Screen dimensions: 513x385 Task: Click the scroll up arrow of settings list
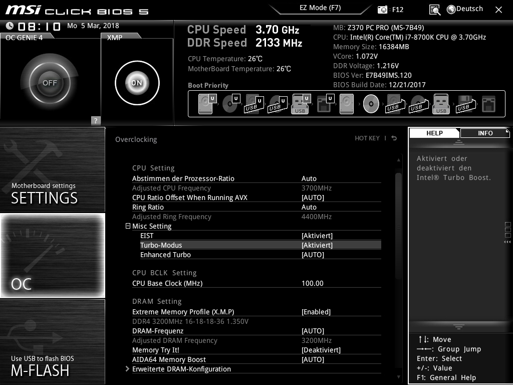398,160
